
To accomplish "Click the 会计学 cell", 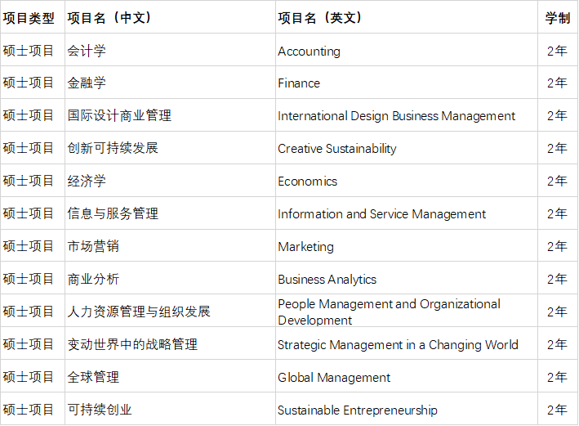I will [x=87, y=51].
